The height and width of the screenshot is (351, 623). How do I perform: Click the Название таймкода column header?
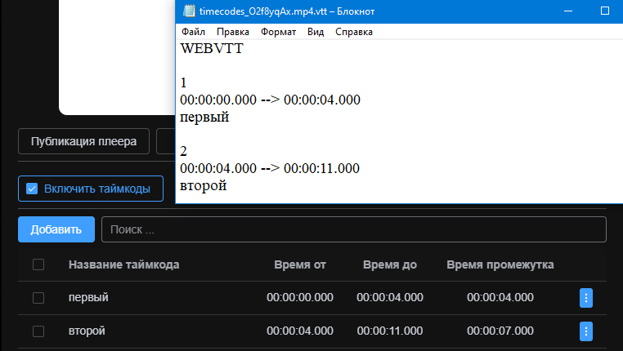[124, 264]
